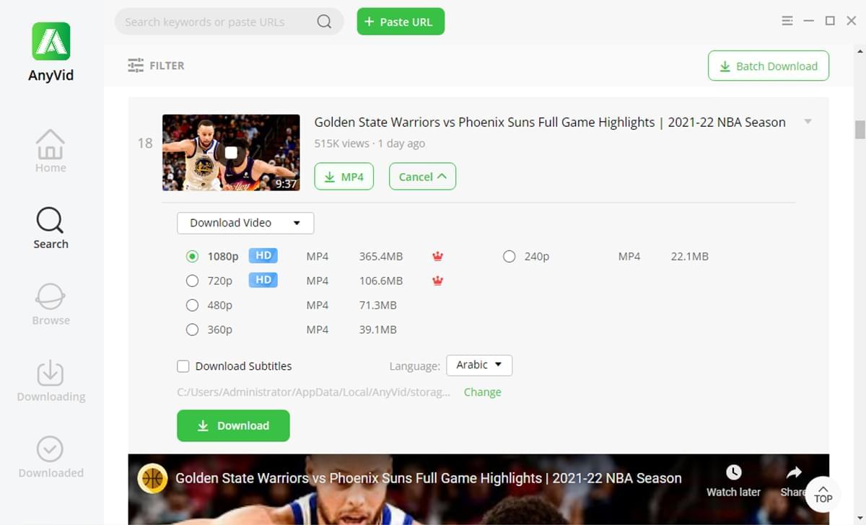Image resolution: width=866 pixels, height=525 pixels.
Task: Maximize the AnyVid window
Action: (x=830, y=21)
